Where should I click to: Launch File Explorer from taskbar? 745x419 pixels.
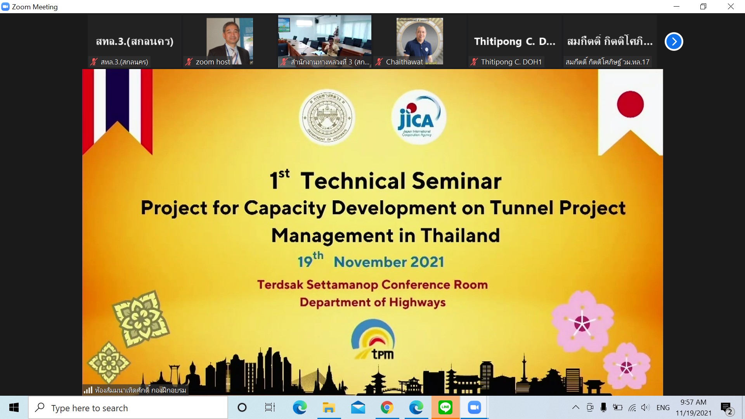tap(329, 408)
